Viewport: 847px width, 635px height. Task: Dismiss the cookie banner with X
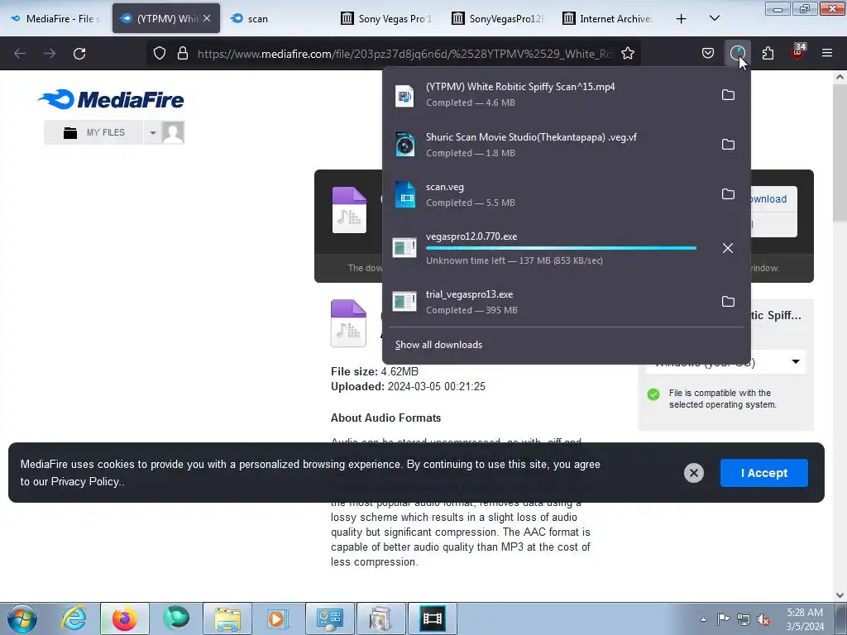point(694,473)
